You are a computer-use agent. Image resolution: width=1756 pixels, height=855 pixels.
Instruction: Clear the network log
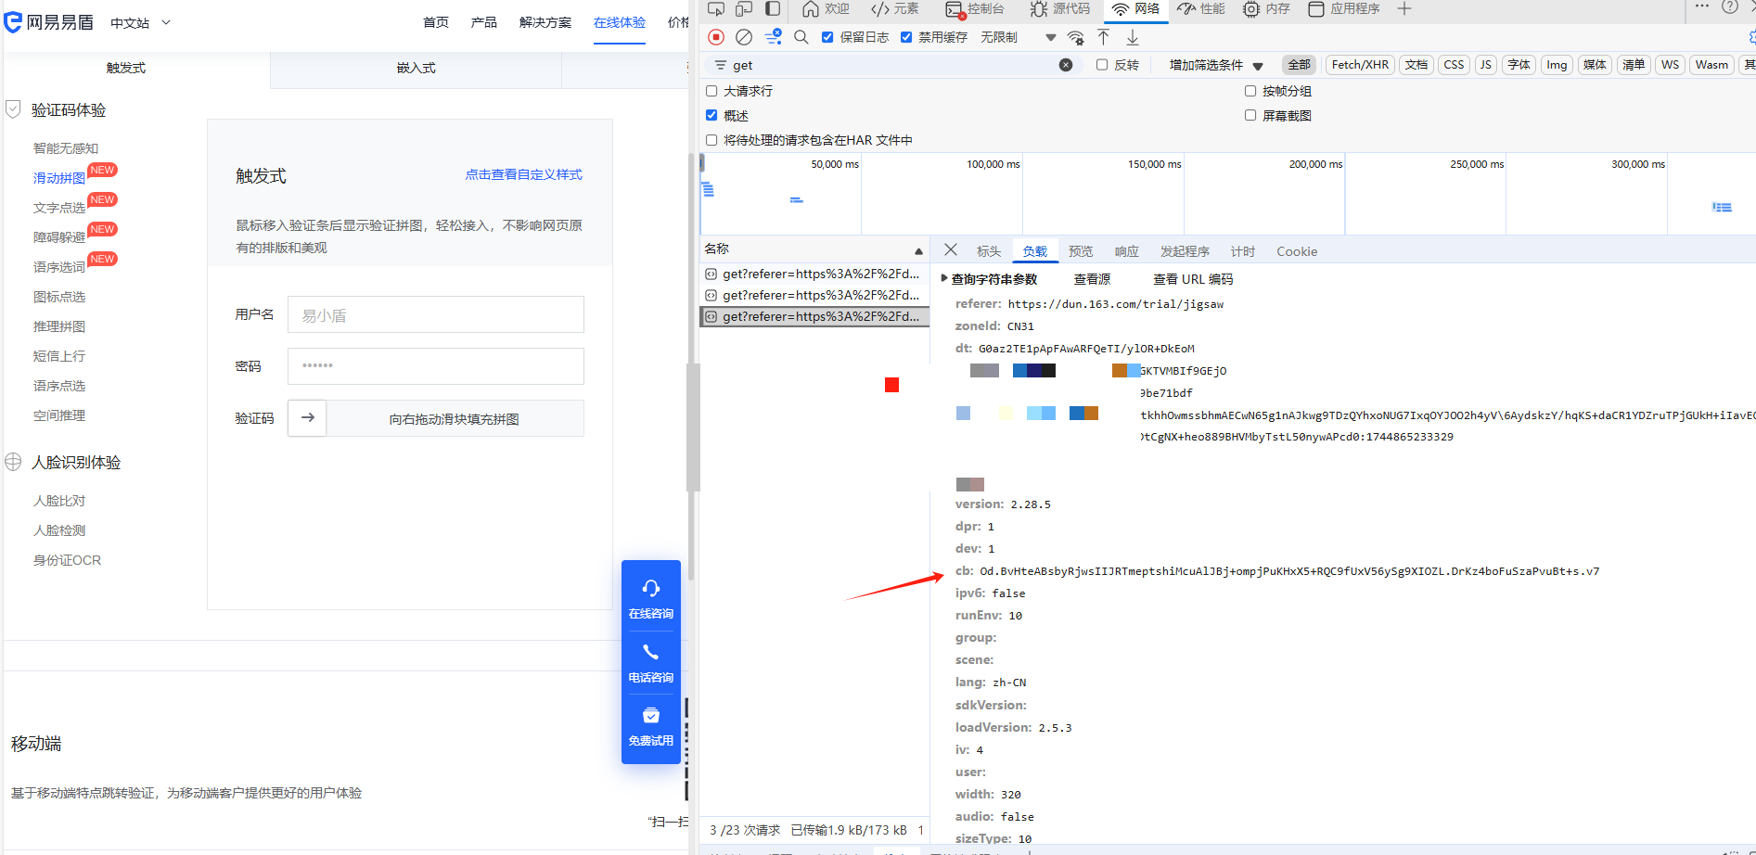(x=744, y=37)
